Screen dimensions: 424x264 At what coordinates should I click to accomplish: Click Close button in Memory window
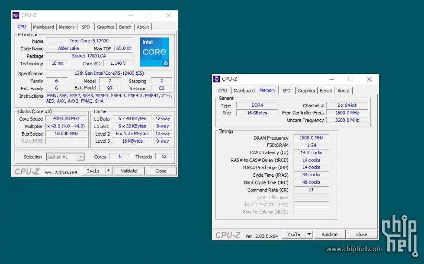[x=362, y=235]
